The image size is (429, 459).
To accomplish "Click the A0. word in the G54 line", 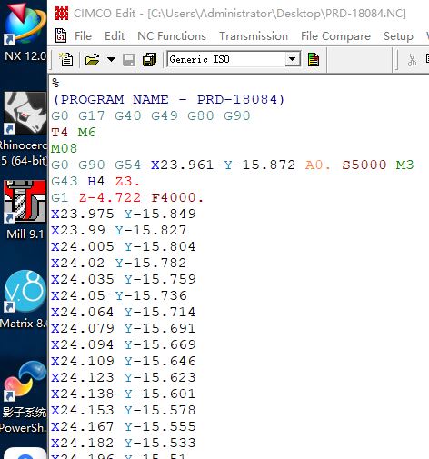I will click(318, 165).
